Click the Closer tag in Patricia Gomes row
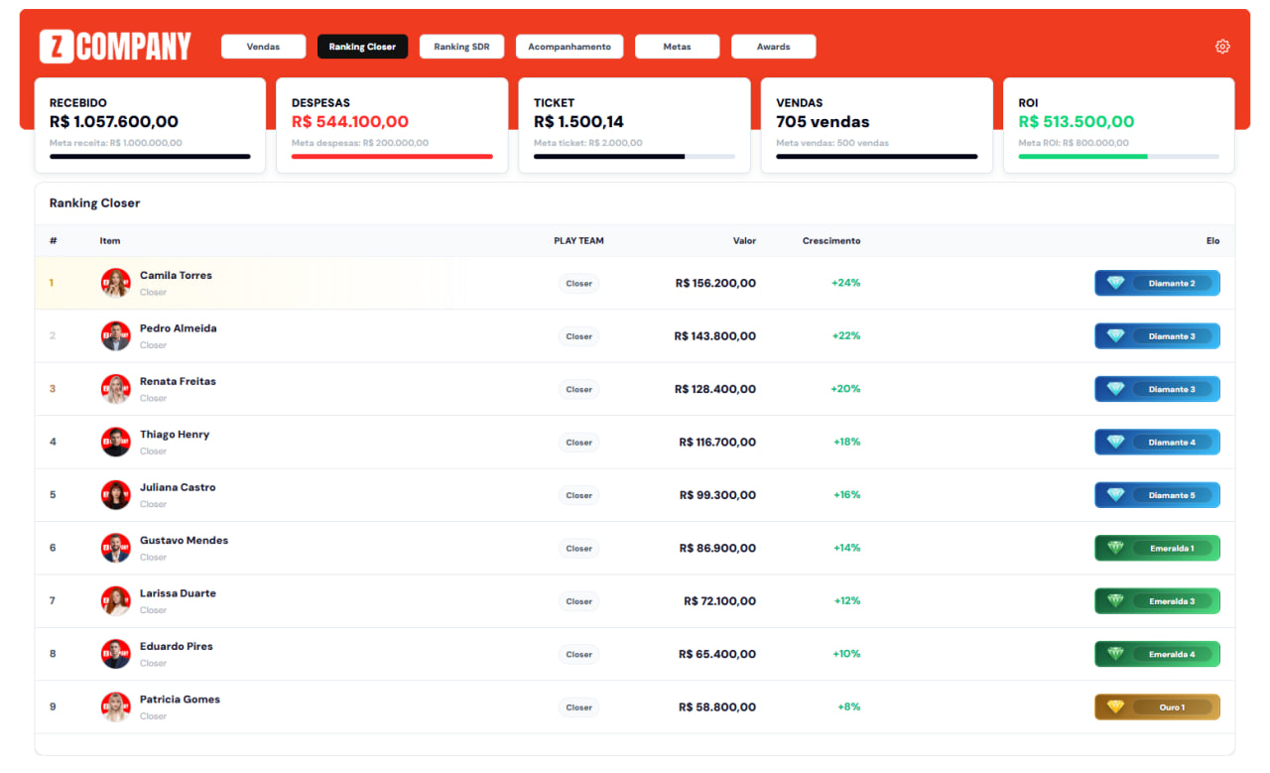 tap(578, 707)
